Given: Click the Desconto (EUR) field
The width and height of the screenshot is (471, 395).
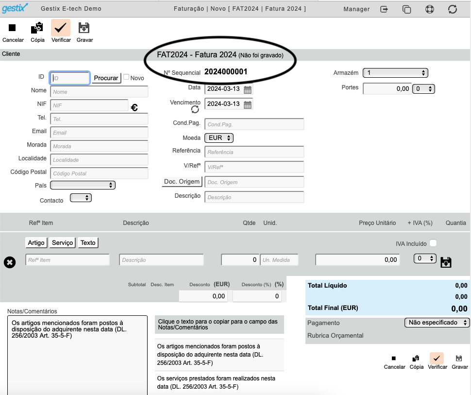Looking at the screenshot, I should point(203,296).
